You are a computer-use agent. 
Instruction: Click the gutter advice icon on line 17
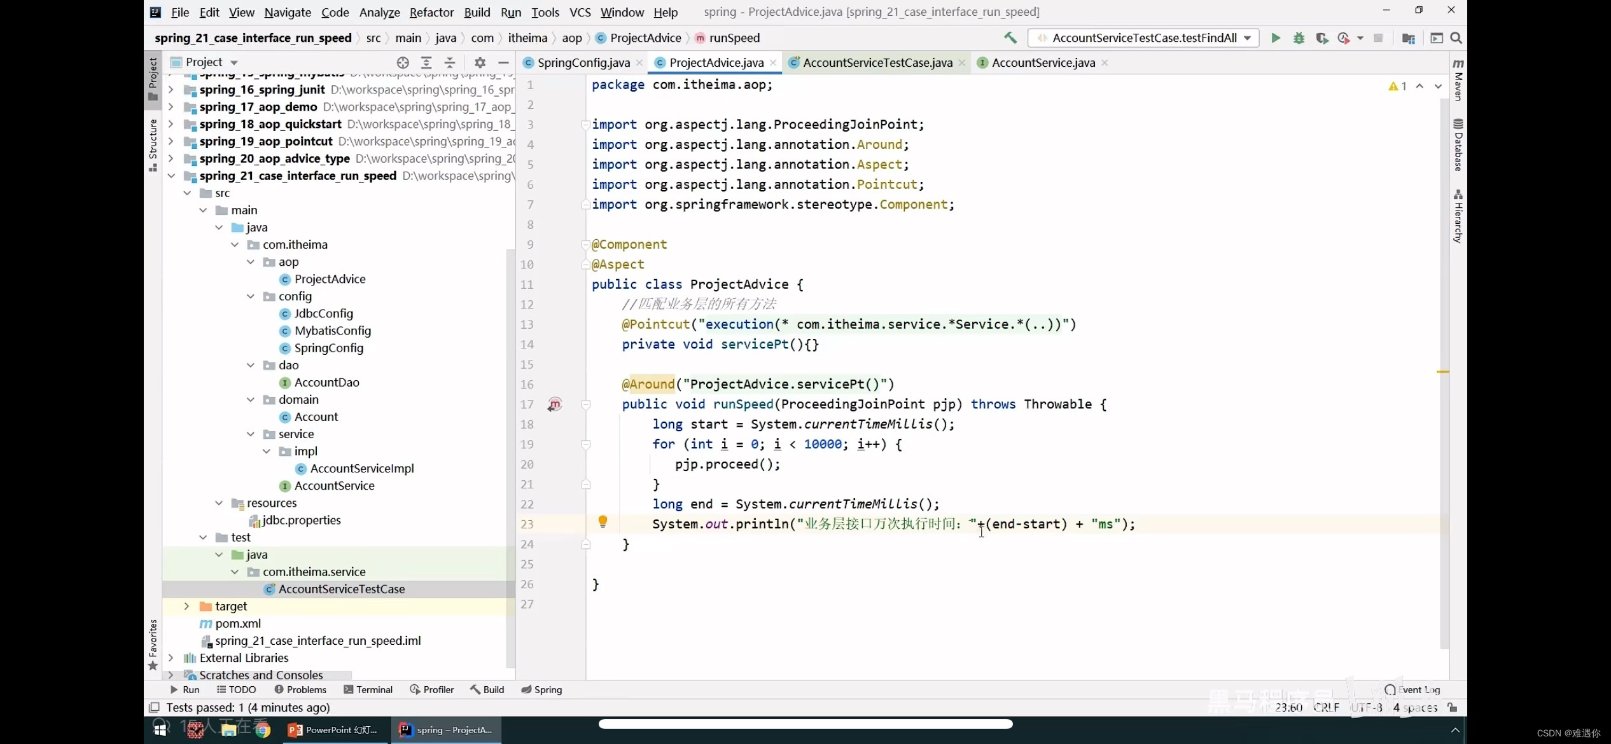tap(555, 404)
